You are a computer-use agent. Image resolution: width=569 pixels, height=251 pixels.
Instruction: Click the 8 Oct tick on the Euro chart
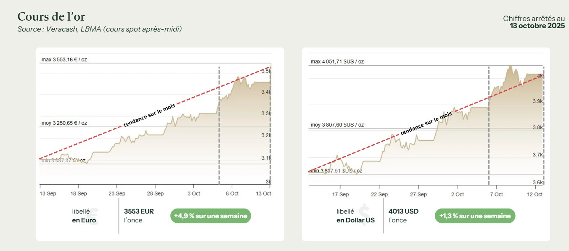[232, 193]
